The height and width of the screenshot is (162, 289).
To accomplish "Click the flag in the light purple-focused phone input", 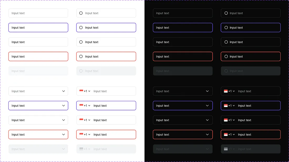I will point(81,106).
